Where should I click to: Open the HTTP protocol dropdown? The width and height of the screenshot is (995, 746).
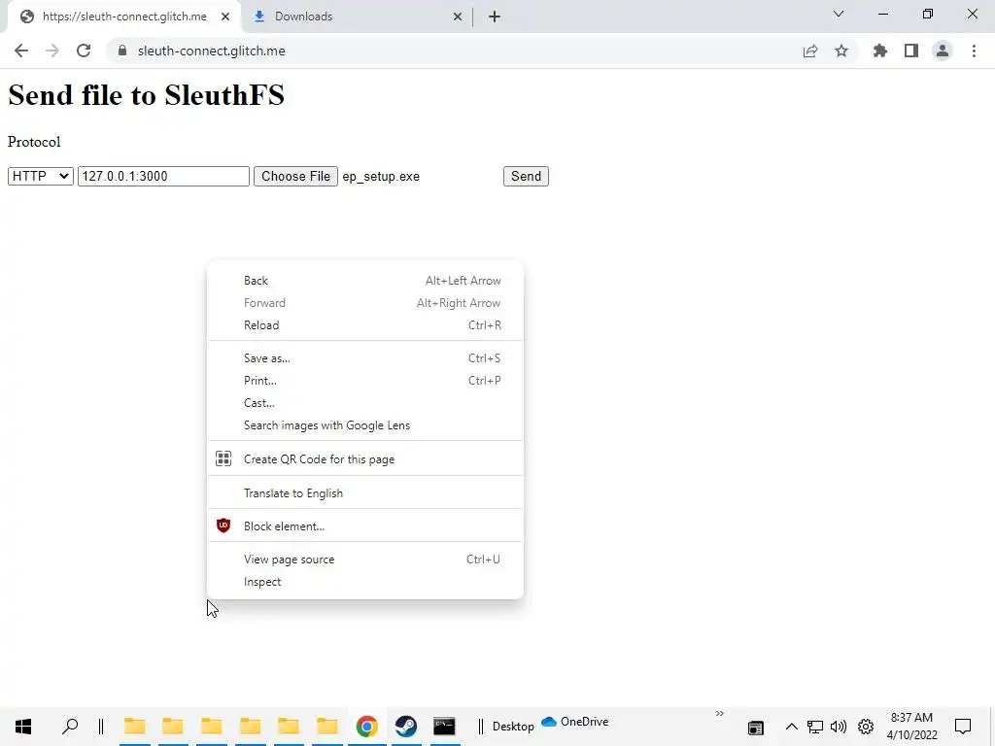pyautogui.click(x=41, y=177)
